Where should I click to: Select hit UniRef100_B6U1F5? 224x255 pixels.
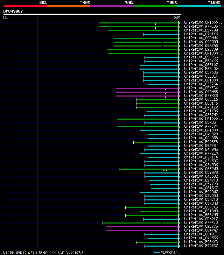click(201, 104)
